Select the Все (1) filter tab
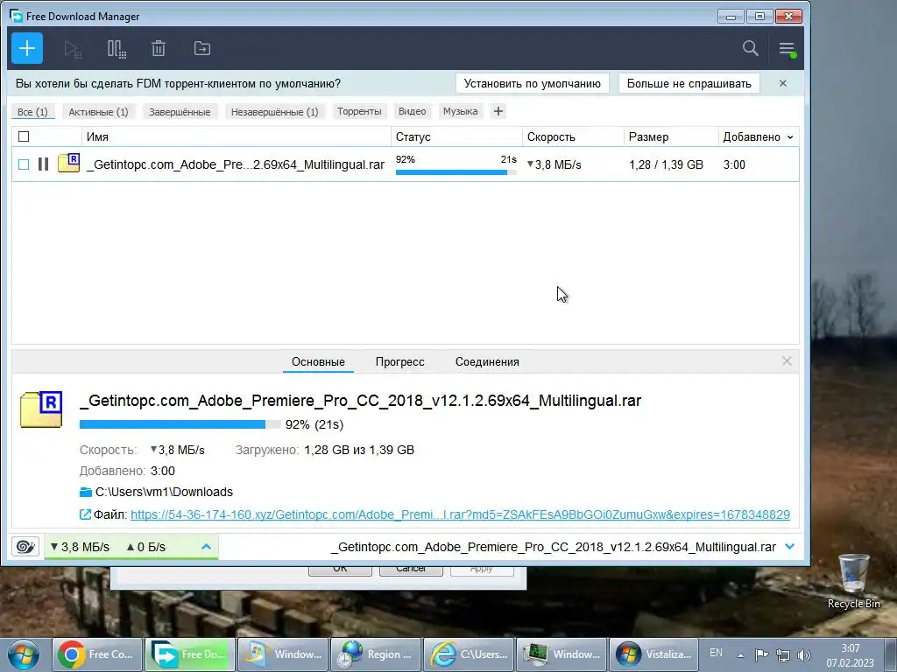 pyautogui.click(x=32, y=112)
